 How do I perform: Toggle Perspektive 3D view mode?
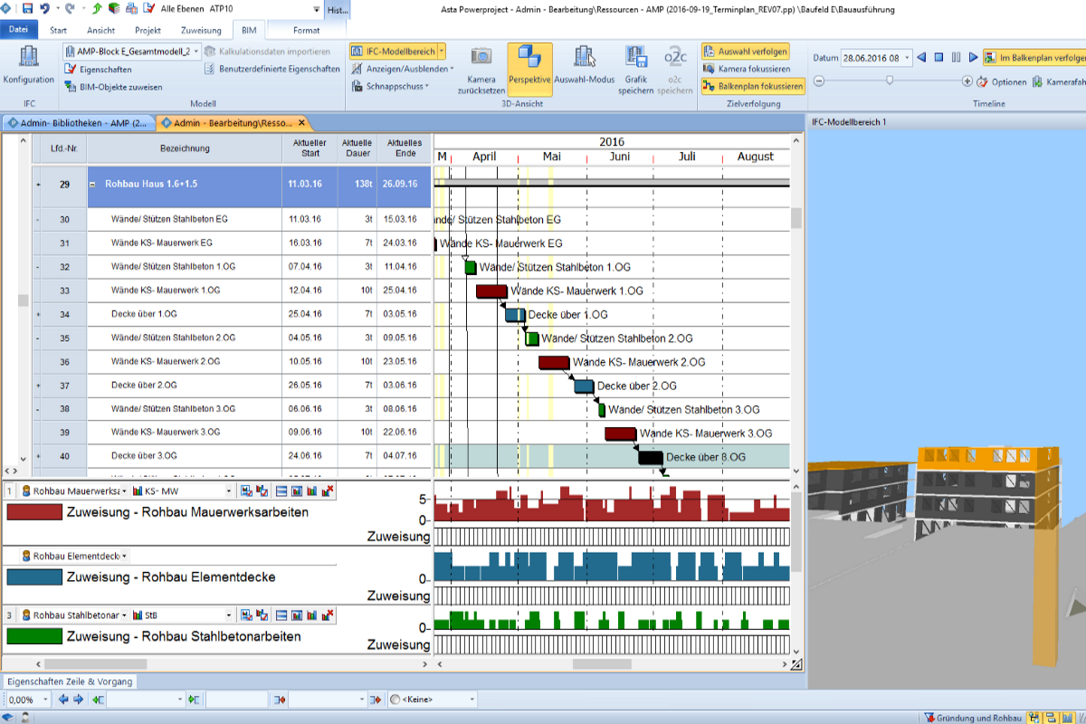point(530,69)
